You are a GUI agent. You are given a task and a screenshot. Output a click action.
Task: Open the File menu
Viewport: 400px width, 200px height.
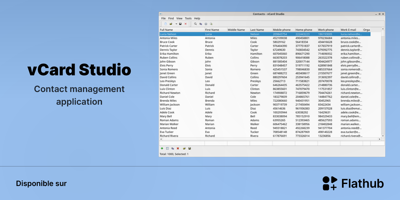click(163, 18)
